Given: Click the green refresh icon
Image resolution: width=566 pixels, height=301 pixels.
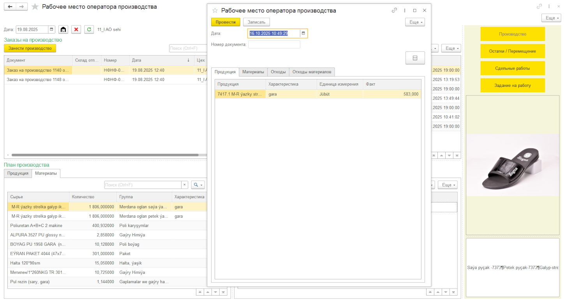Looking at the screenshot, I should tap(89, 30).
